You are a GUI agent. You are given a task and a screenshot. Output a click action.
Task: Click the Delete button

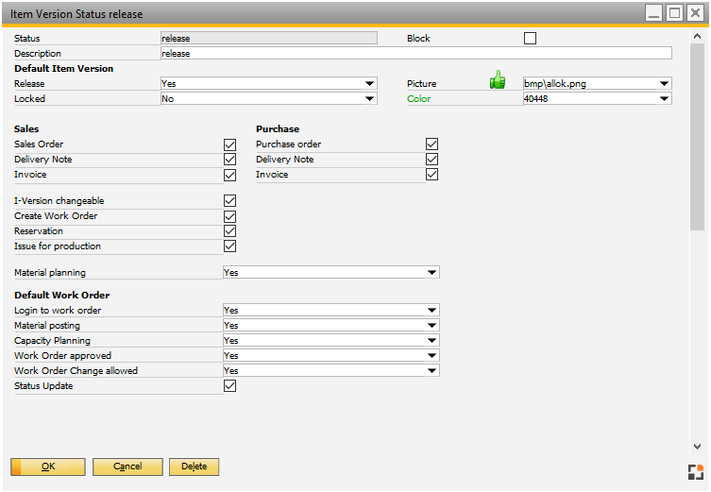pyautogui.click(x=194, y=467)
